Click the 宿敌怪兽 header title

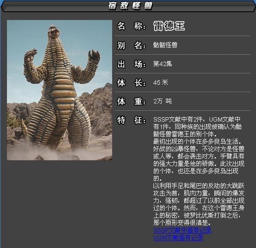[130, 6]
